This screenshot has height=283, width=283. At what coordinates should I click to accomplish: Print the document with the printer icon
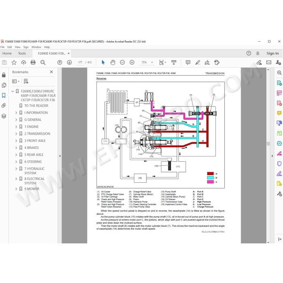point(33,62)
